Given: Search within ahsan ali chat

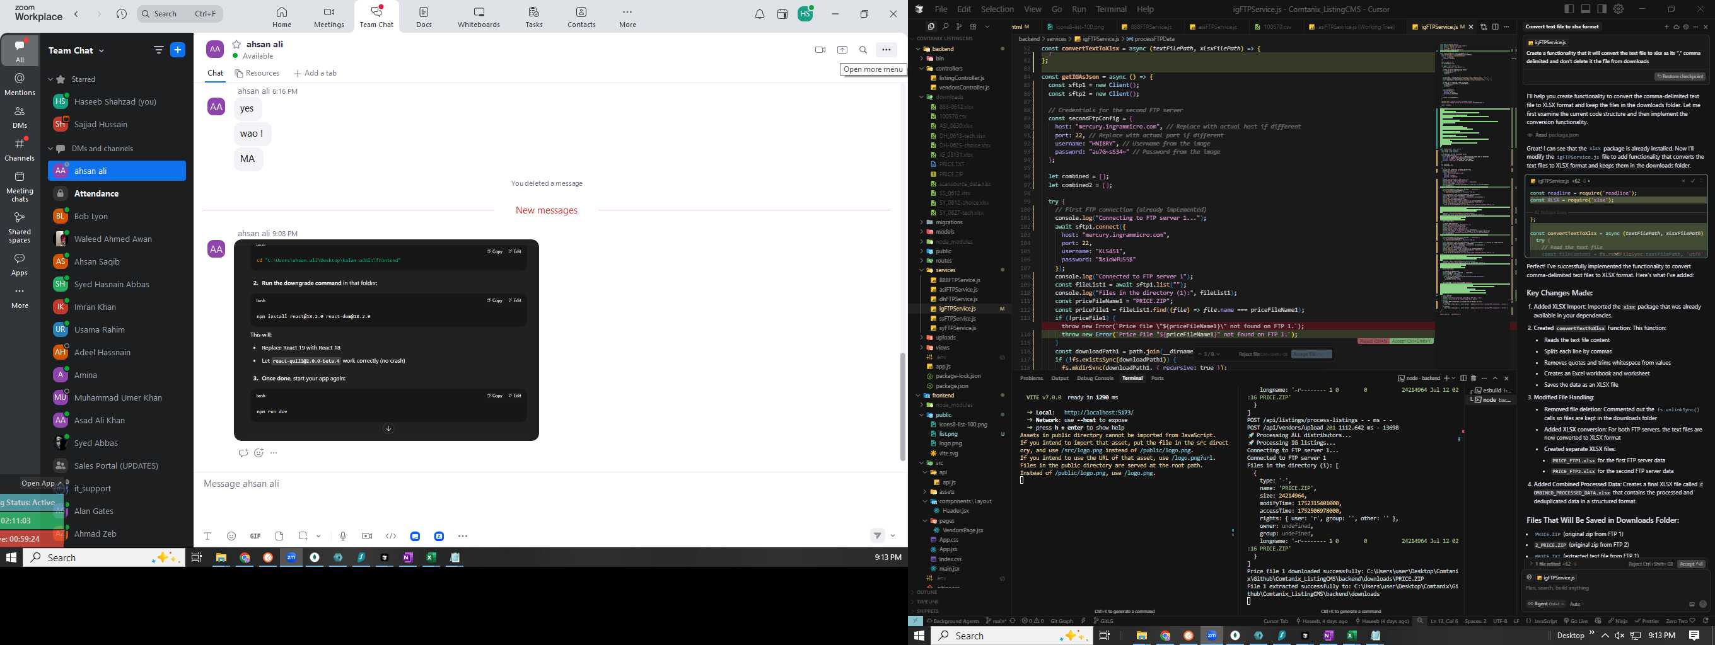Looking at the screenshot, I should tap(864, 50).
